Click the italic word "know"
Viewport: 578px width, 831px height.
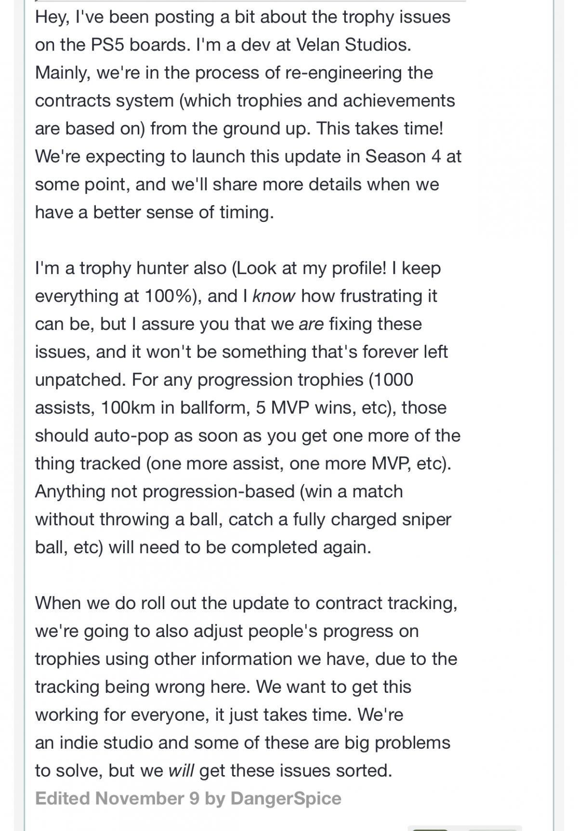point(274,296)
